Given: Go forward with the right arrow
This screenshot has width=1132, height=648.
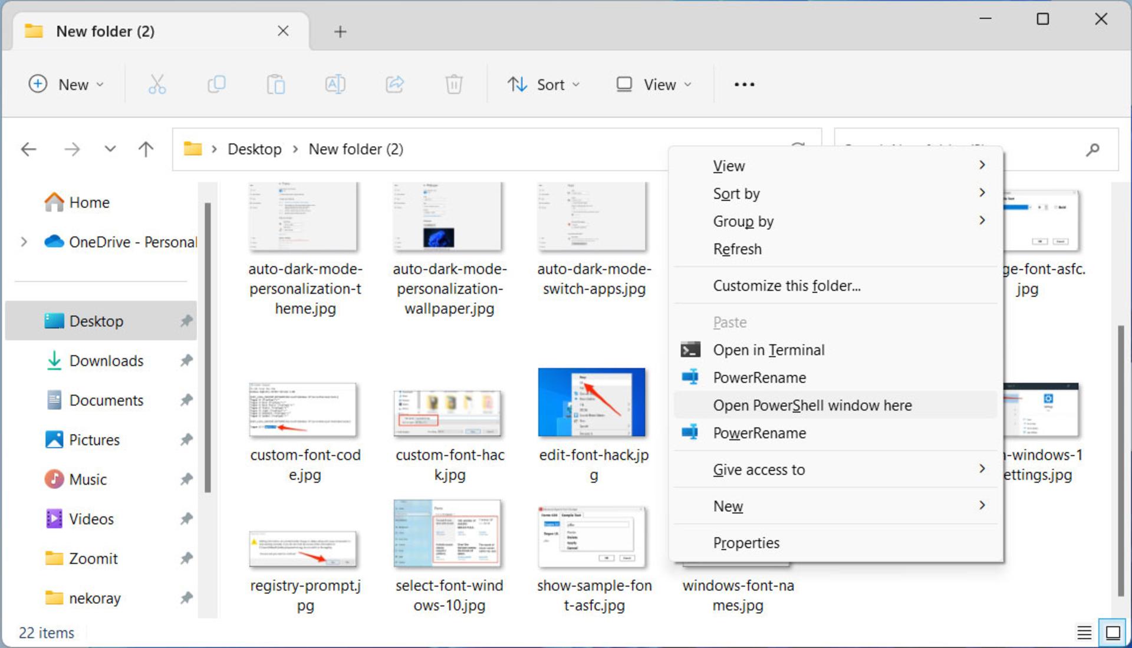Looking at the screenshot, I should tap(72, 149).
